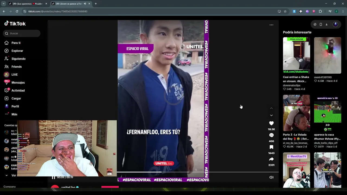The image size is (347, 195).
Task: Share the video with arrow icon
Action: click(271, 159)
